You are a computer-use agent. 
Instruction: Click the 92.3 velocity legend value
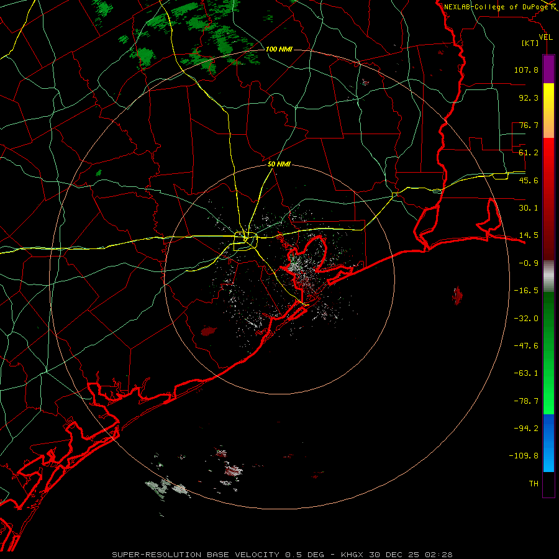click(529, 98)
